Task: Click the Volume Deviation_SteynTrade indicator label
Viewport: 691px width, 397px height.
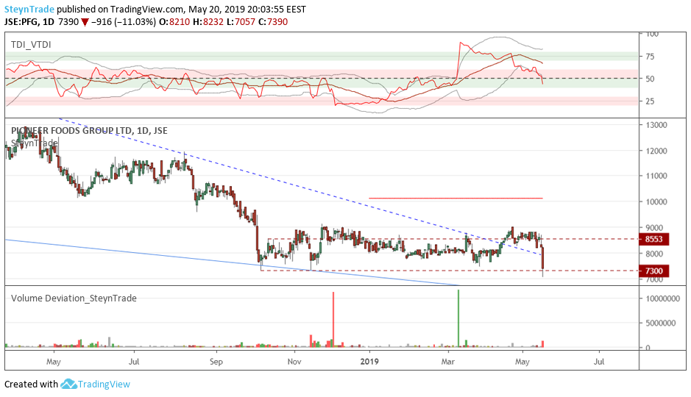Action: point(74,298)
